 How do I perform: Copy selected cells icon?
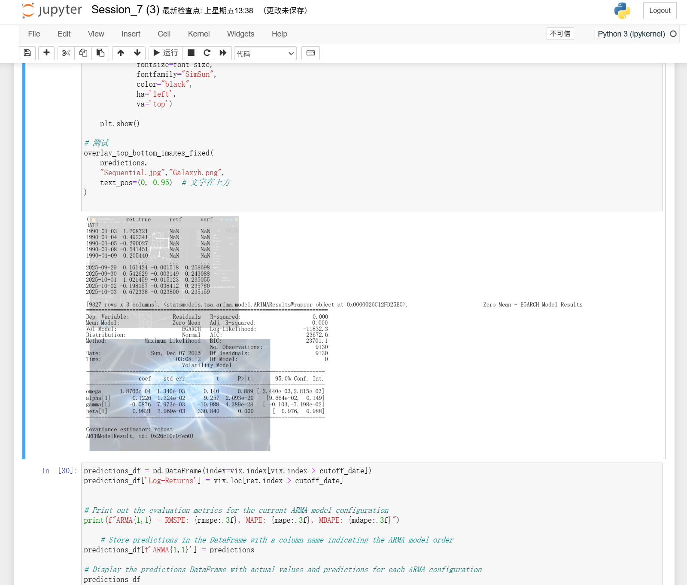click(83, 53)
